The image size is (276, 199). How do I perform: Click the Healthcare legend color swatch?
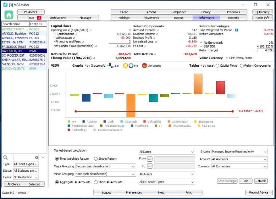[132, 125]
